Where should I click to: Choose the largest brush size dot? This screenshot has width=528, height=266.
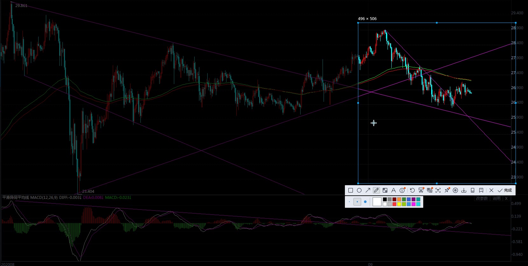tap(365, 202)
